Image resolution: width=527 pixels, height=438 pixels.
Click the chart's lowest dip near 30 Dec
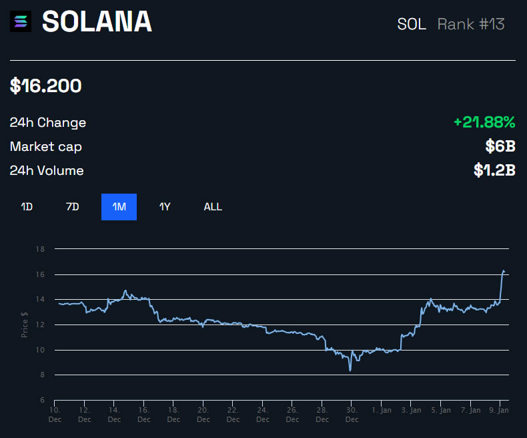(350, 370)
